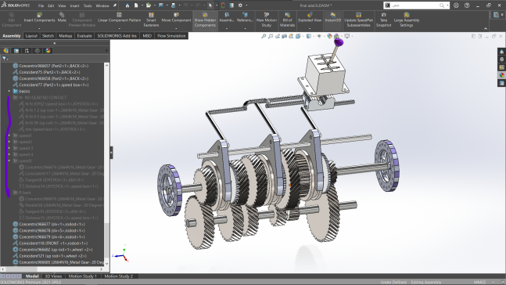
Task: Open Reference Geometry tool
Action: (245, 17)
